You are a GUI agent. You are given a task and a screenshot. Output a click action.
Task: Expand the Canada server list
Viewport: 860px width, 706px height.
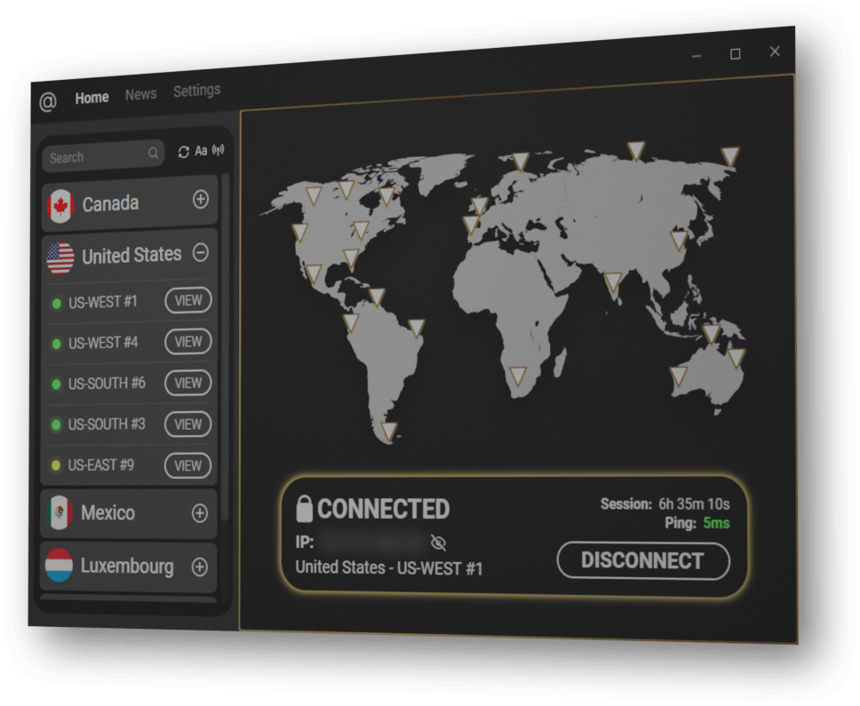coord(201,200)
